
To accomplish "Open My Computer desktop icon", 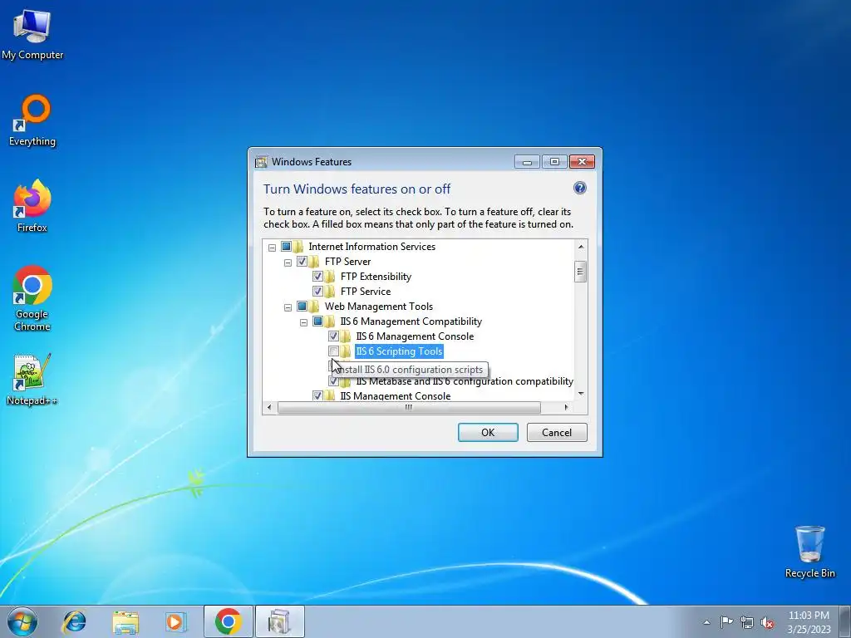I will point(32,33).
